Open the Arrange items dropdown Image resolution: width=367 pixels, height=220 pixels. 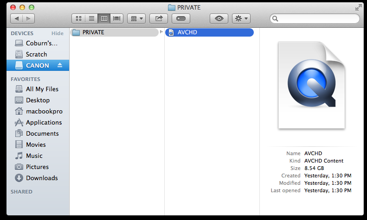coord(136,19)
